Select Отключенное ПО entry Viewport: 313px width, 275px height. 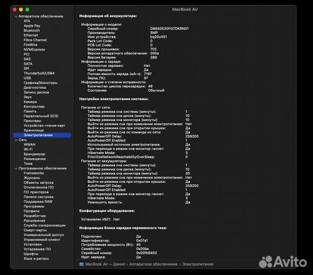click(x=39, y=187)
